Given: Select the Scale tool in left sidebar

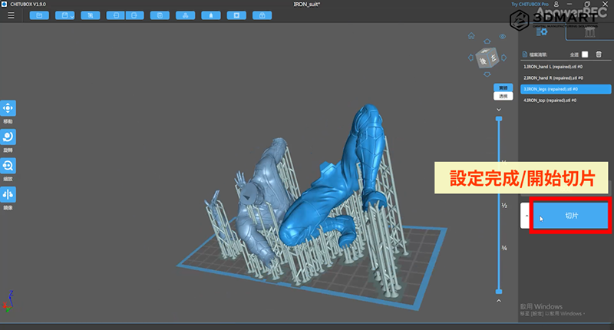Looking at the screenshot, I should tap(8, 165).
